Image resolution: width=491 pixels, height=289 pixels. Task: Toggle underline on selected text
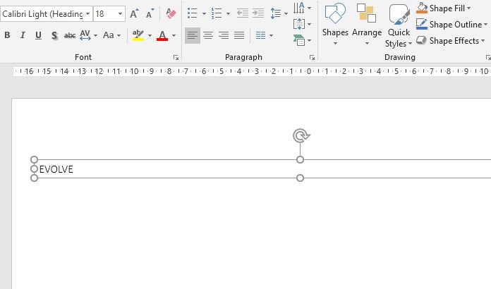pos(38,35)
